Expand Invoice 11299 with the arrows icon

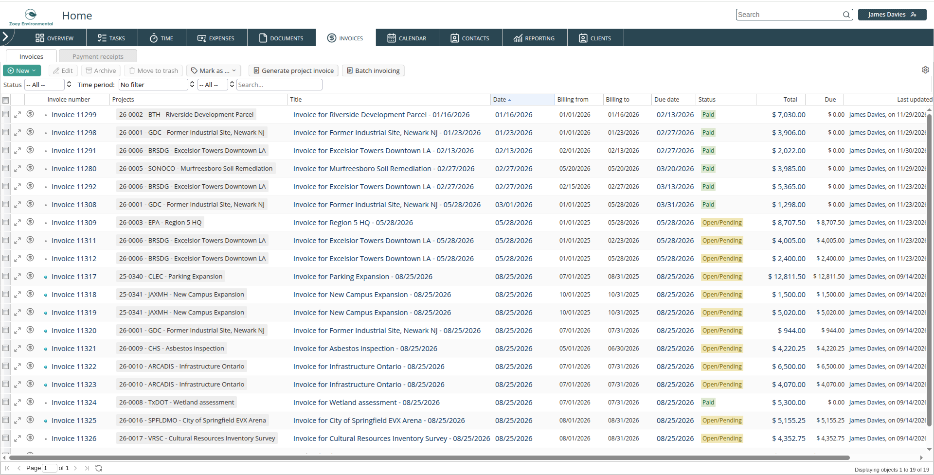point(18,115)
